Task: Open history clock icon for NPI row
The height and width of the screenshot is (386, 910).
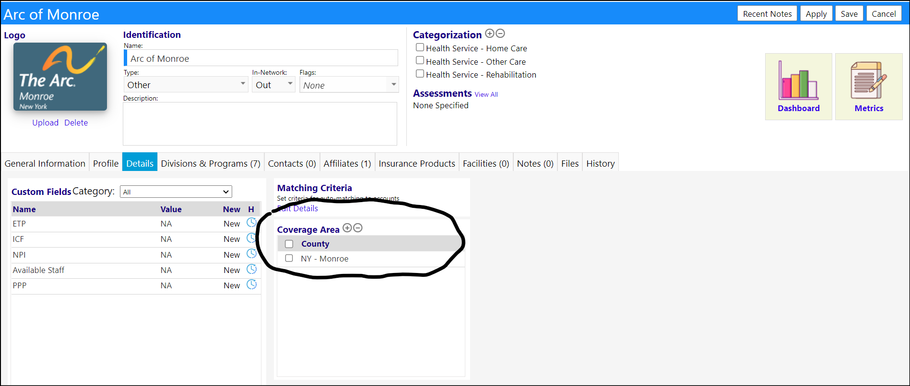Action: click(x=251, y=254)
